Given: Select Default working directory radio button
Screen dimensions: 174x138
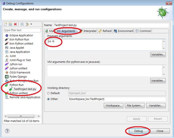Looking at the screenshot, I should pos(48,93).
